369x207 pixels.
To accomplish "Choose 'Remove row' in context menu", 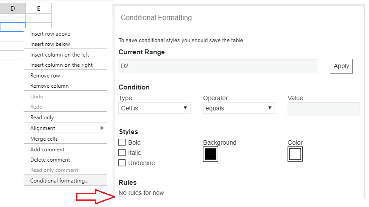I will coord(45,76).
